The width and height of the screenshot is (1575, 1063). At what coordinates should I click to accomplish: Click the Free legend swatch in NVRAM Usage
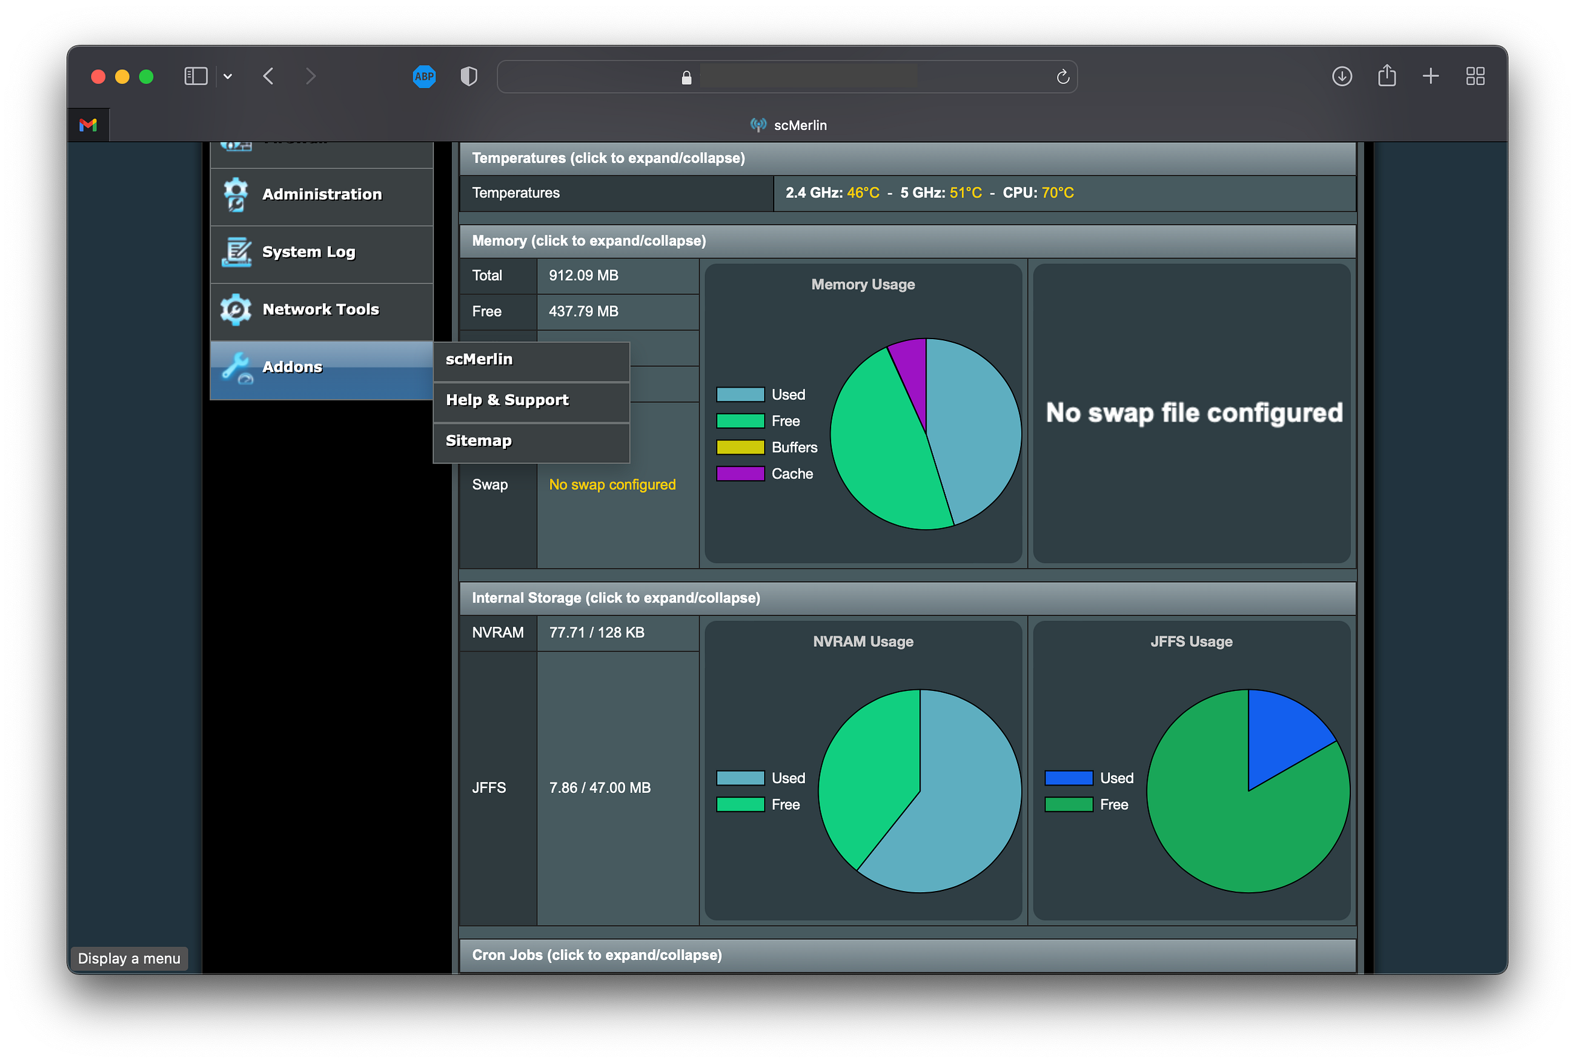point(740,804)
